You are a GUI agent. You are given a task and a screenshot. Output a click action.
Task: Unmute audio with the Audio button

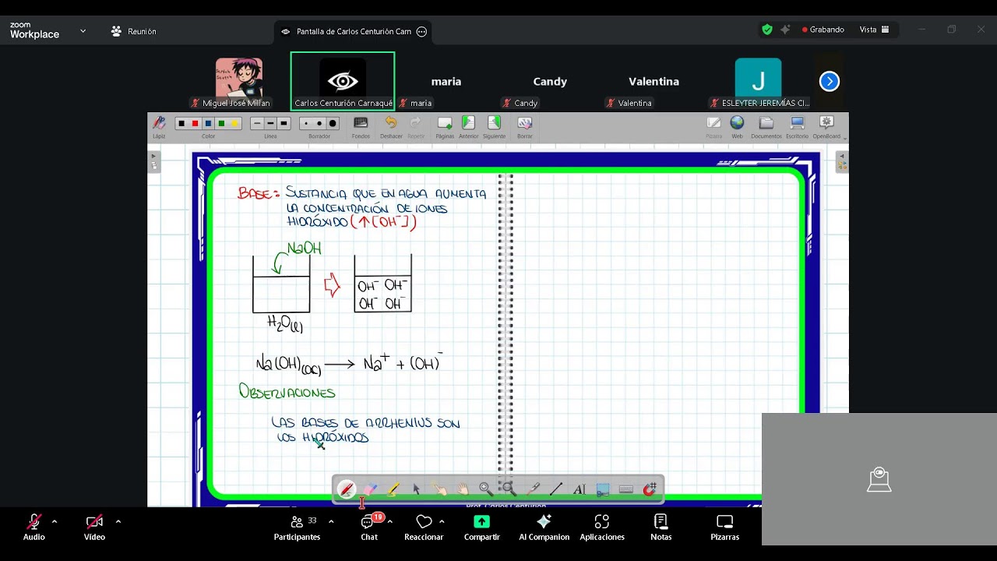click(x=33, y=527)
